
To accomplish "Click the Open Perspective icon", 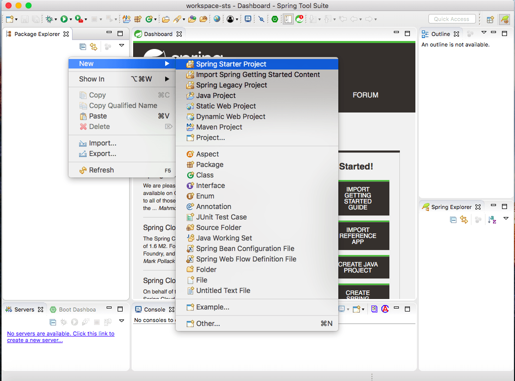I will [490, 19].
